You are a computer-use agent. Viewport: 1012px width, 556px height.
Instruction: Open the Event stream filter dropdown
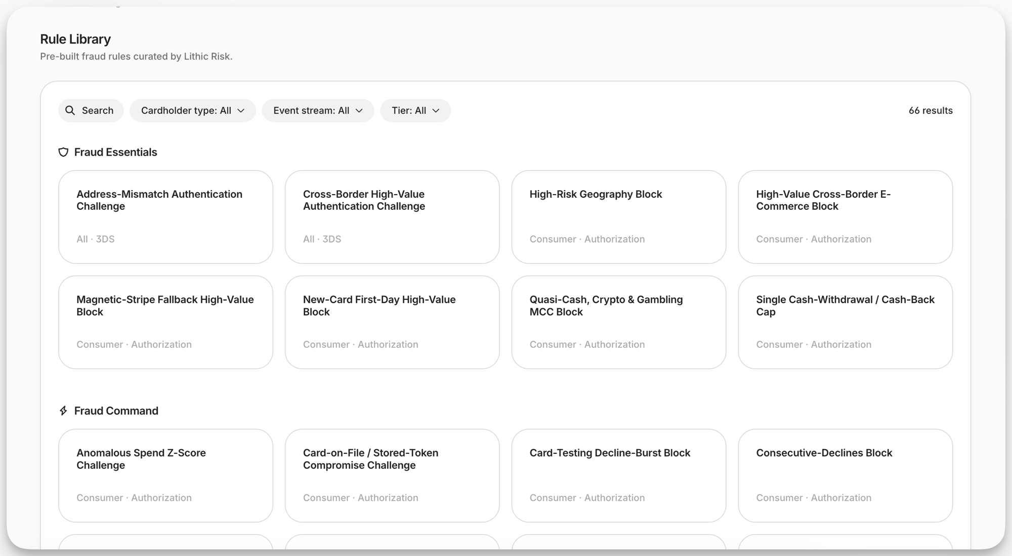pyautogui.click(x=318, y=110)
